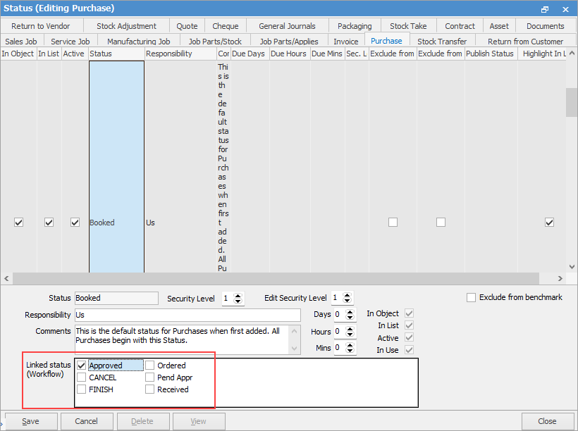The width and height of the screenshot is (578, 431).
Task: Click the Status column header
Action: pyautogui.click(x=116, y=54)
